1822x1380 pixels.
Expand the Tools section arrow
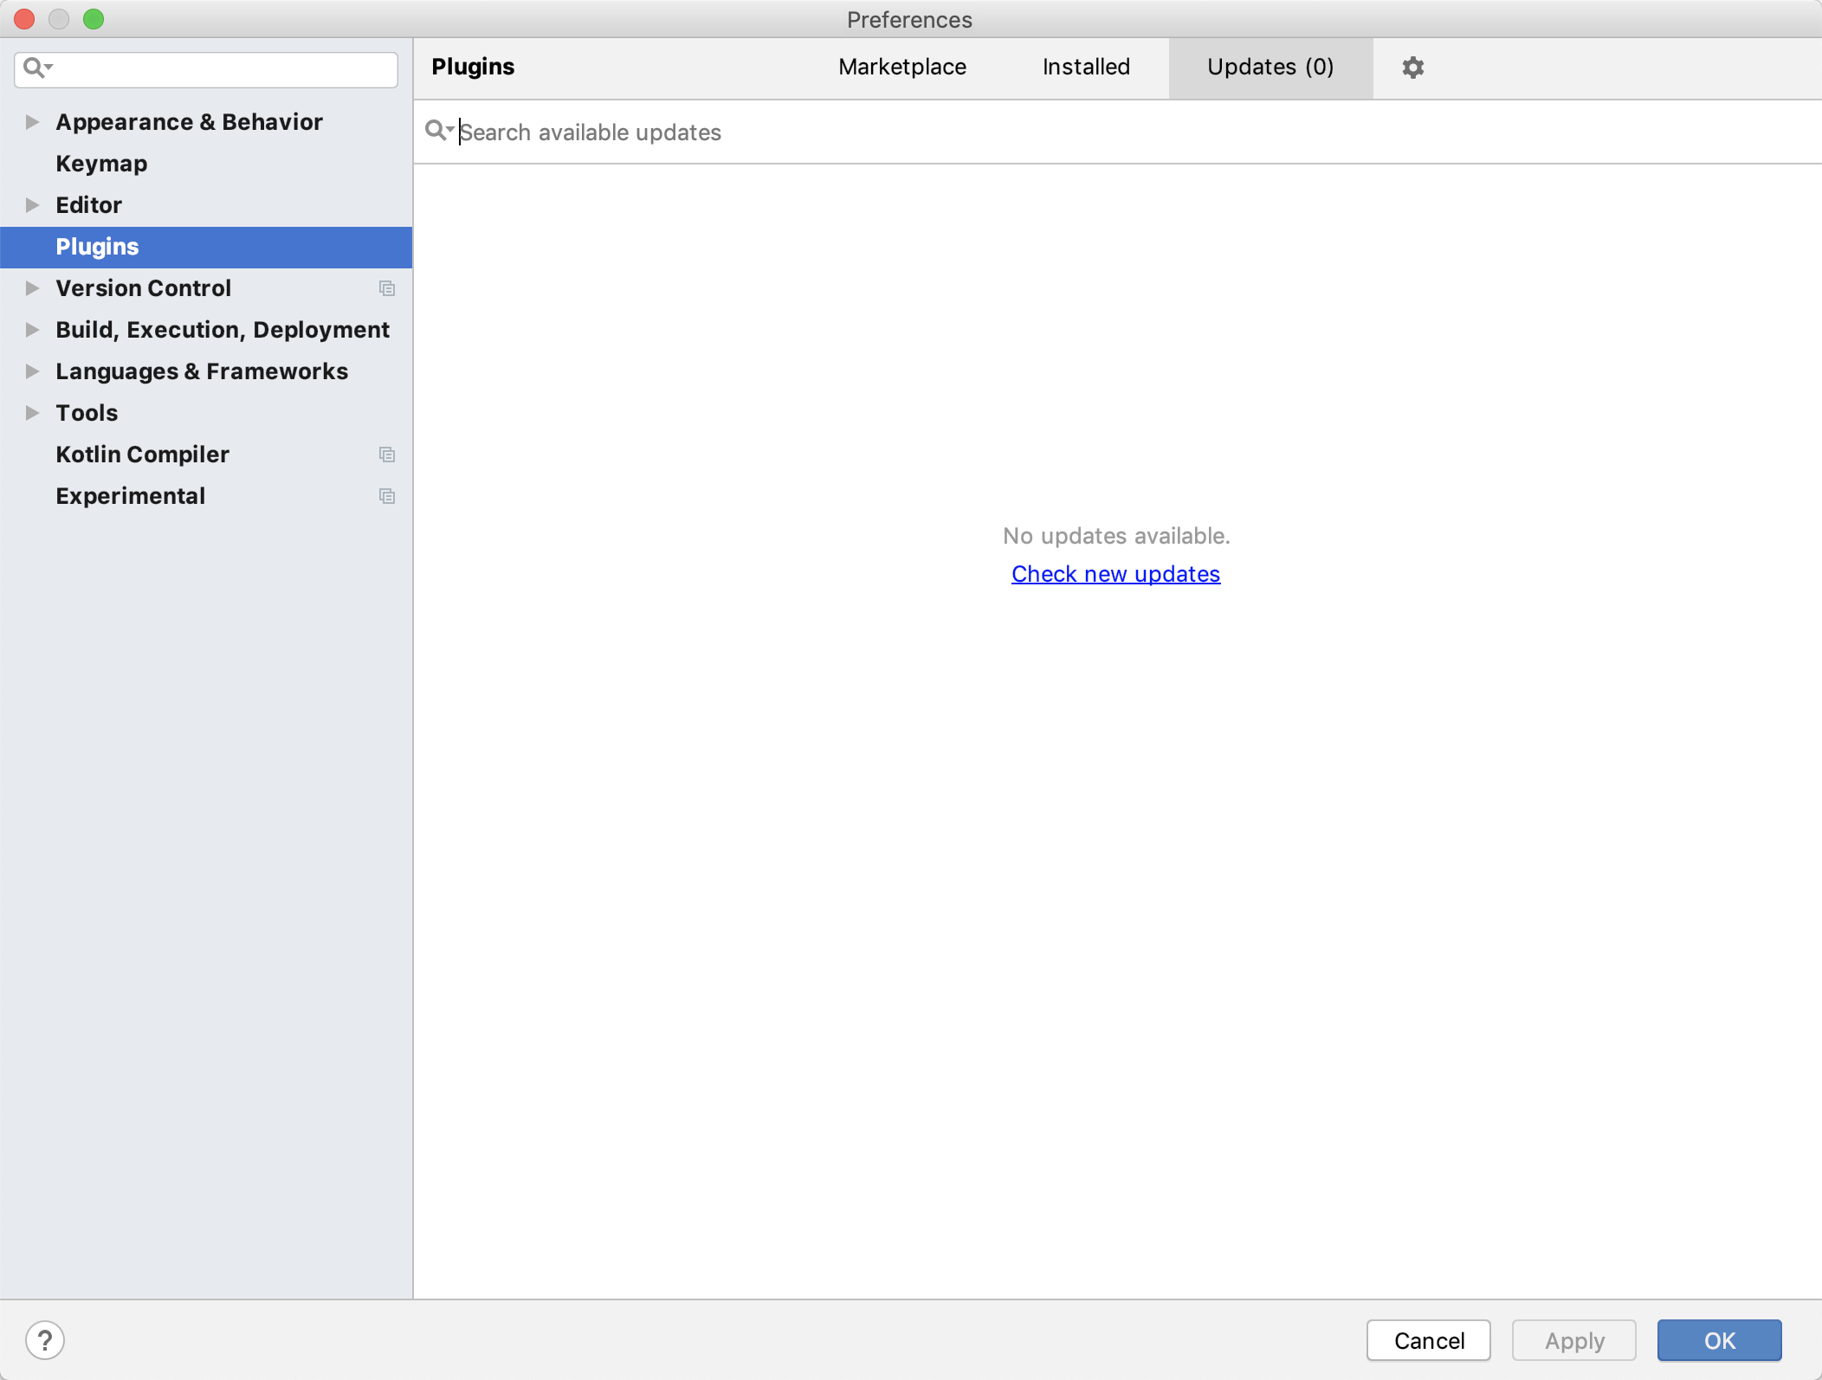pos(32,413)
